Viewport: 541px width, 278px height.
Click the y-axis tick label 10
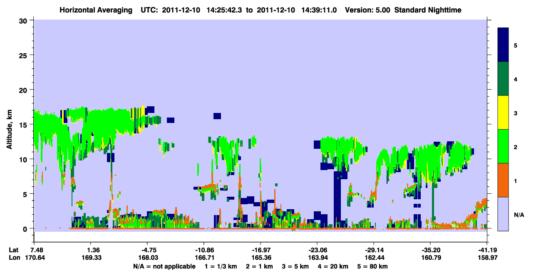coord(24,159)
